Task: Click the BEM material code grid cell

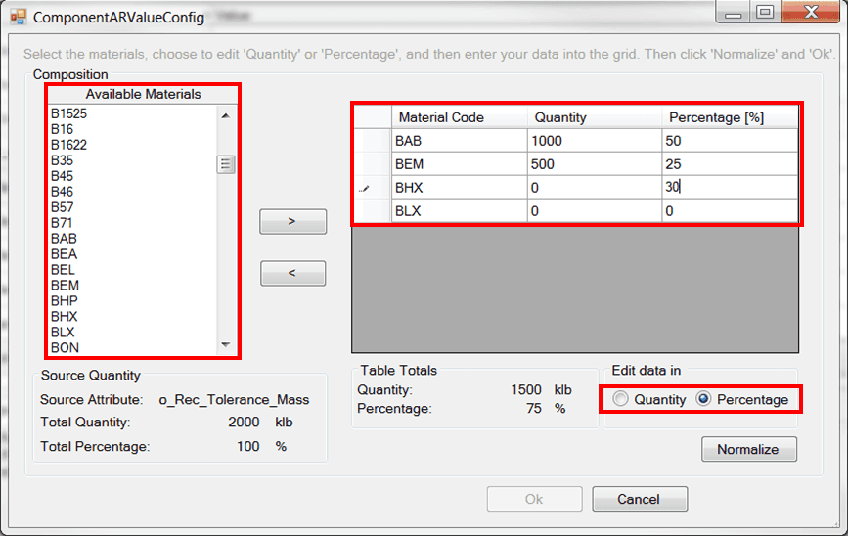Action: 459,164
